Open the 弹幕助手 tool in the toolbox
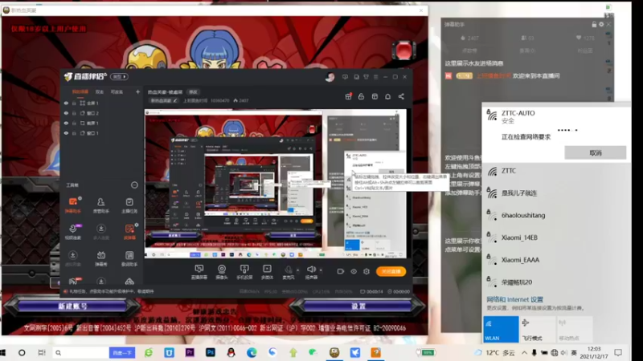Viewport: 643px width, 361px height. (73, 205)
